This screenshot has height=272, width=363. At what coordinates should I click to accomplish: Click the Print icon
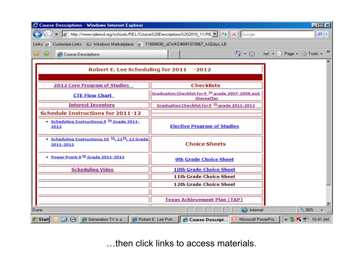tap(266, 54)
